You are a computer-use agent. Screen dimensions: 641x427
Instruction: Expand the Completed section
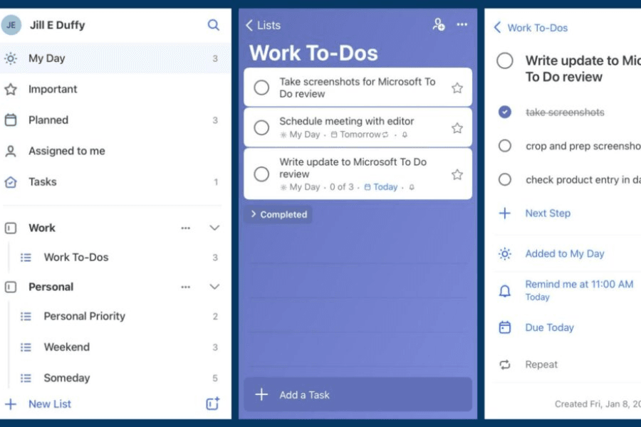point(278,214)
